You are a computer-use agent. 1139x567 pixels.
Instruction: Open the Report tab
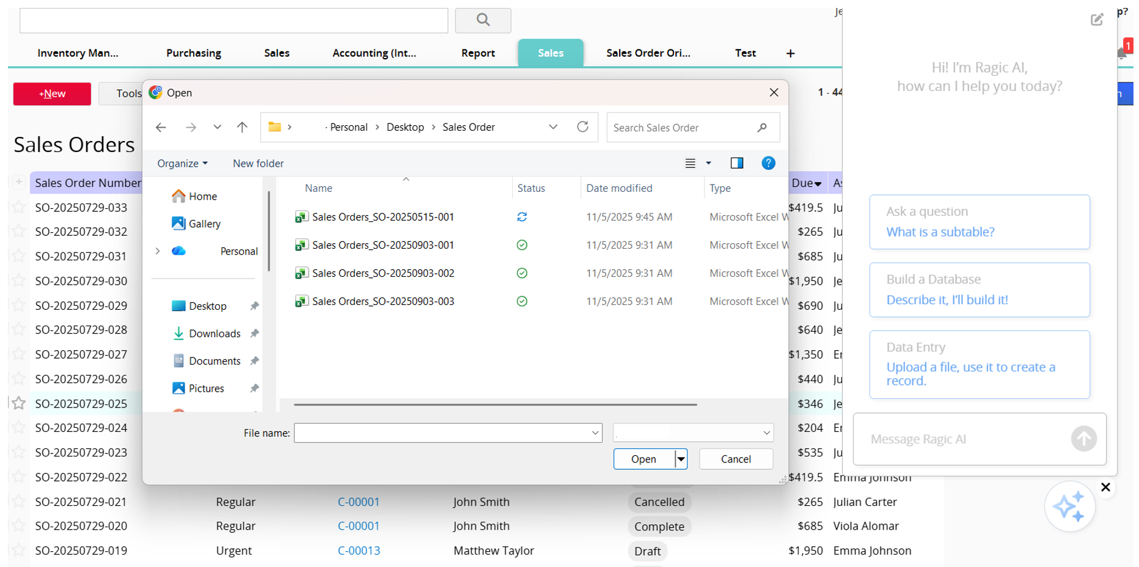[x=478, y=53]
